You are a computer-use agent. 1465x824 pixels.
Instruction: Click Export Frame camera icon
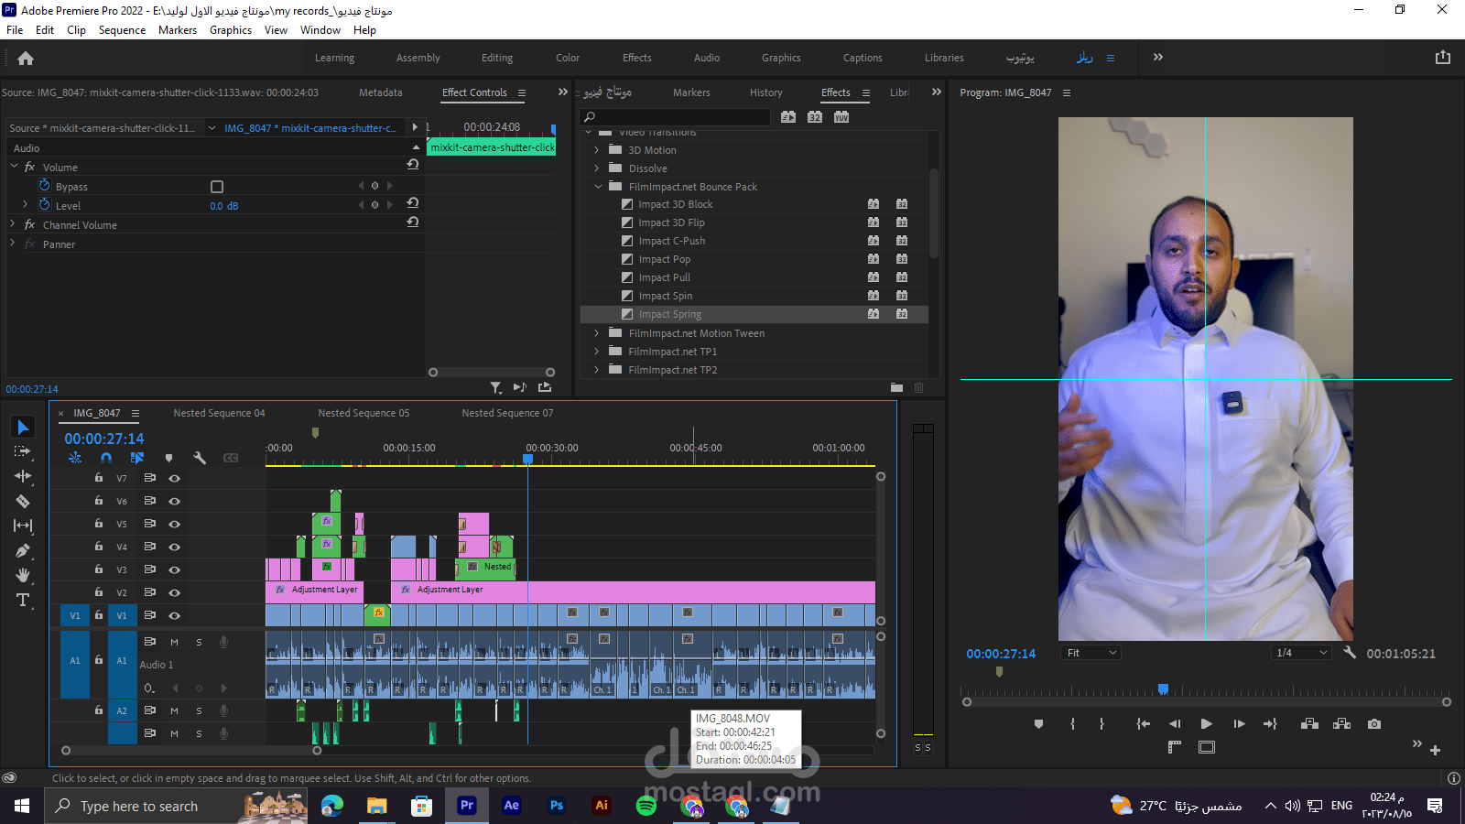1374,724
